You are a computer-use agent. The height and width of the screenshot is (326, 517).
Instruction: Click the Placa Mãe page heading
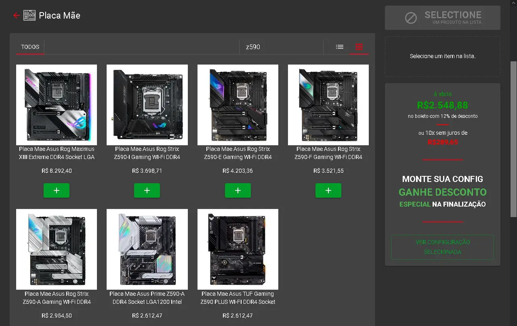(x=60, y=16)
